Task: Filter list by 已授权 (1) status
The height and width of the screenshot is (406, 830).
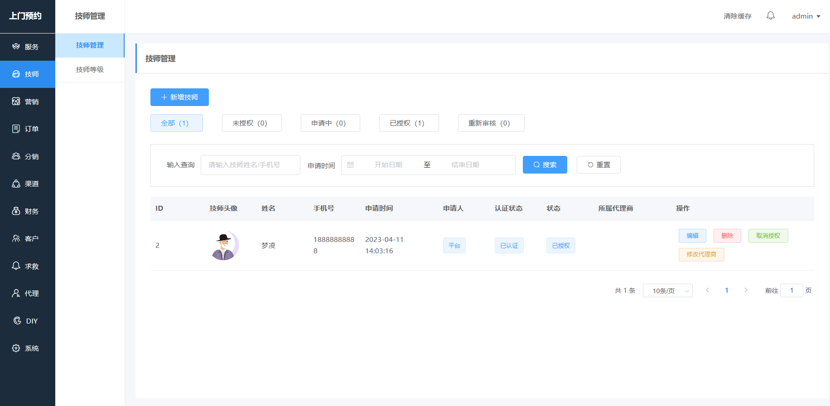Action: tap(409, 123)
